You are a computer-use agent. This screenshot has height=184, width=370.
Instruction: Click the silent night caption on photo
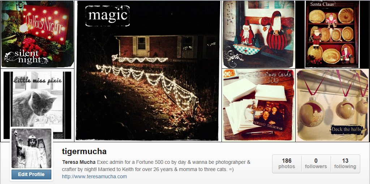coord(27,57)
